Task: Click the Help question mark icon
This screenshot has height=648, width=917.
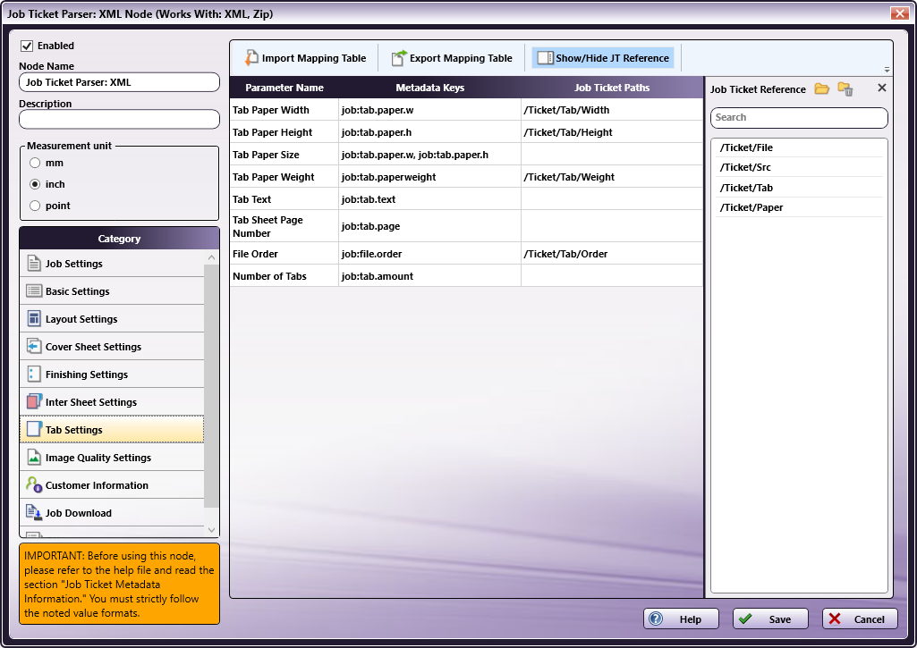Action: click(x=656, y=619)
